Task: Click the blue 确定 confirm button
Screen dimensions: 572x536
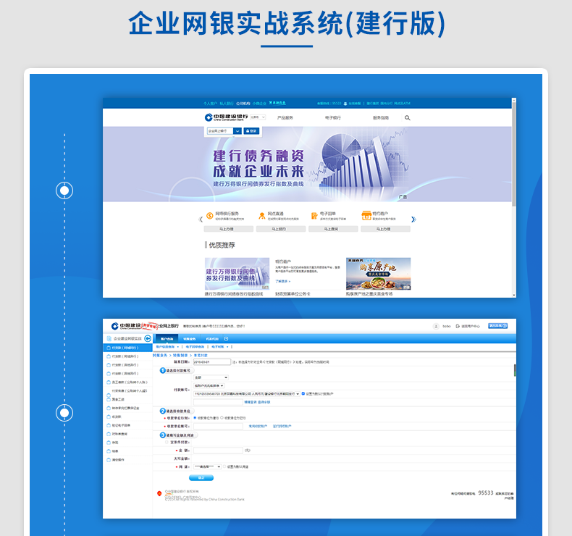Action: coord(201,477)
